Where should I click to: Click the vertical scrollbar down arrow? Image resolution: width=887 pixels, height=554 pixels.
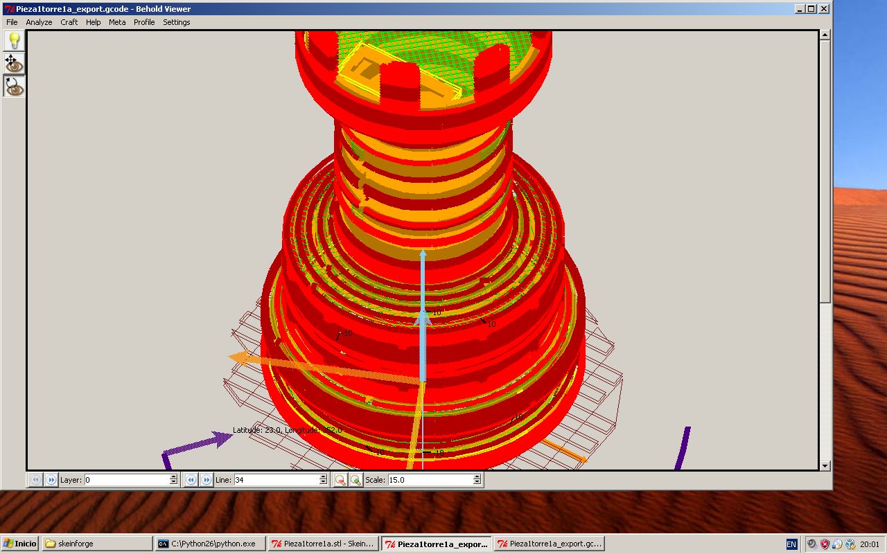point(825,465)
